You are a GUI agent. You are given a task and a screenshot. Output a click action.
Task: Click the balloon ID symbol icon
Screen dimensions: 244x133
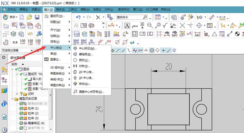click(158, 25)
